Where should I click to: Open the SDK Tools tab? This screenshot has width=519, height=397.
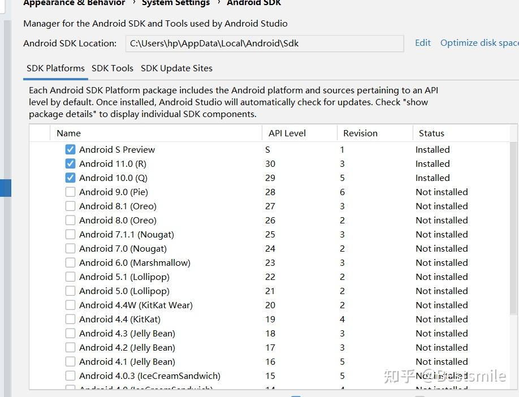(x=113, y=68)
